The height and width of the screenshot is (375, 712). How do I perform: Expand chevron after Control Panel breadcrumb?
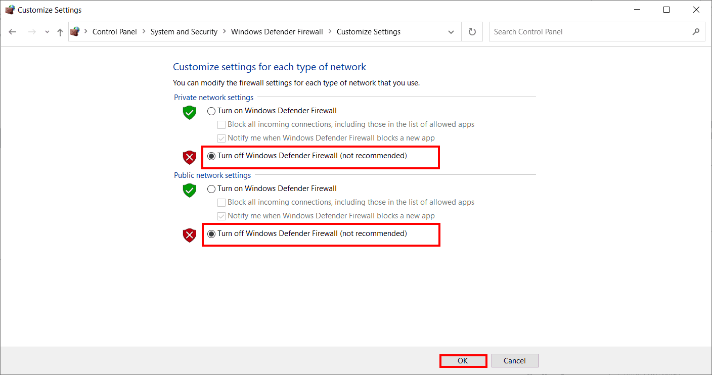[x=144, y=31]
